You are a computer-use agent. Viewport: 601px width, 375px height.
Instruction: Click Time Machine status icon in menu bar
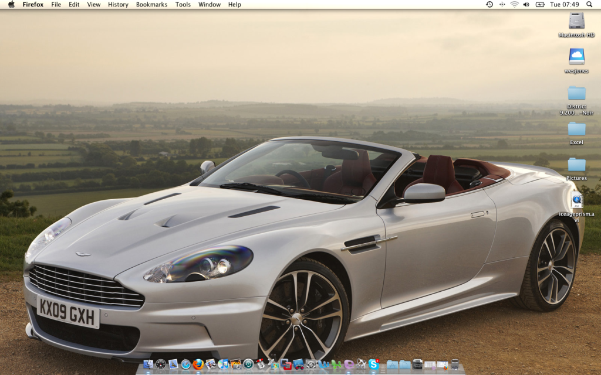click(x=489, y=5)
